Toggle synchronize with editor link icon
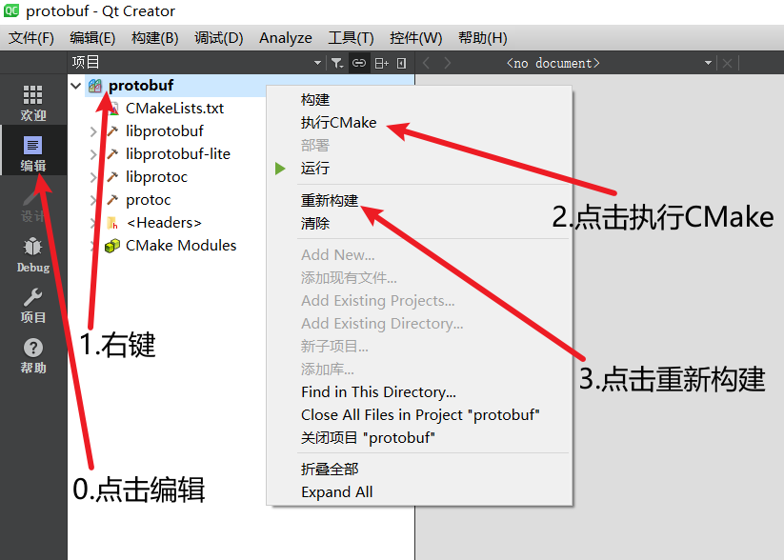784x560 pixels. click(x=359, y=63)
